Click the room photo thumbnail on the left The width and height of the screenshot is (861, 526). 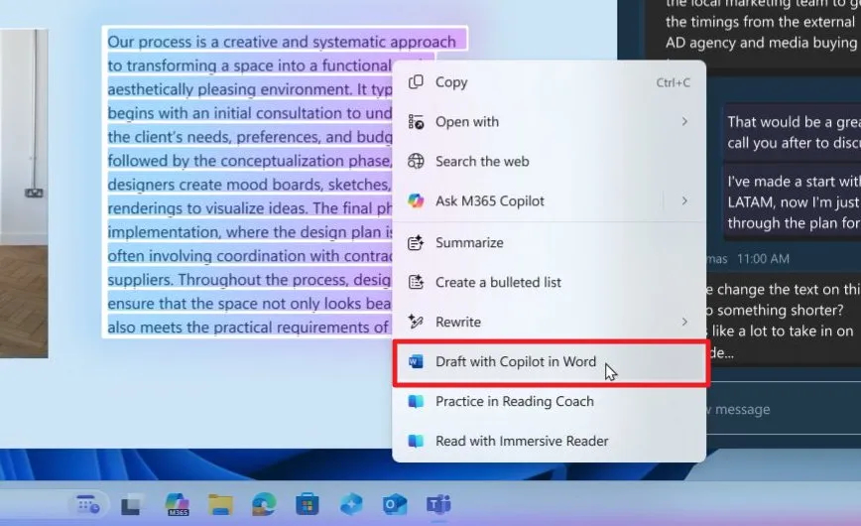pos(24,194)
